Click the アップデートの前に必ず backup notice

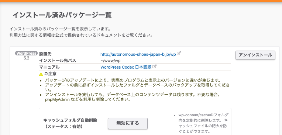(x=137, y=87)
